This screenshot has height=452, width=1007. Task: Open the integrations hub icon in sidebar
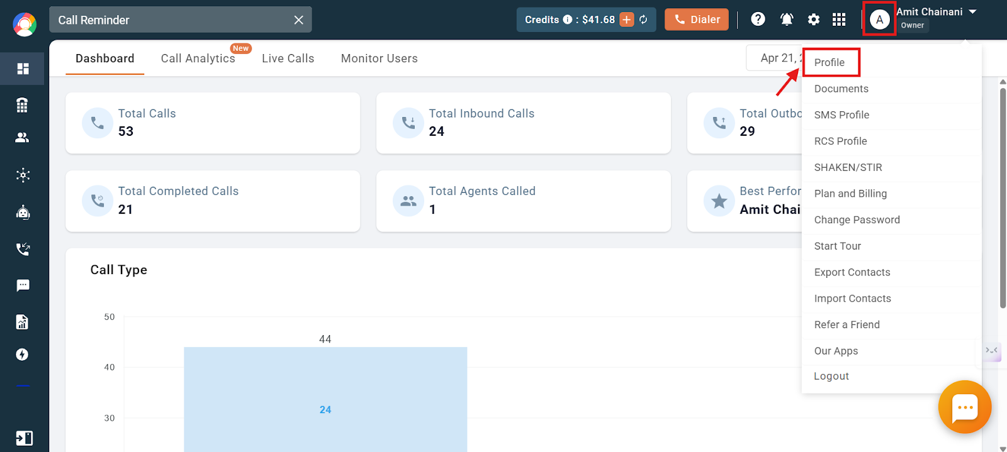tap(23, 175)
